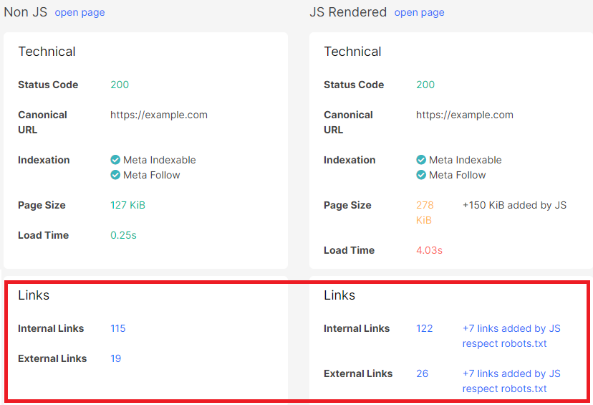Click the Links heading in Non JS panel
593x405 pixels.
tap(34, 295)
